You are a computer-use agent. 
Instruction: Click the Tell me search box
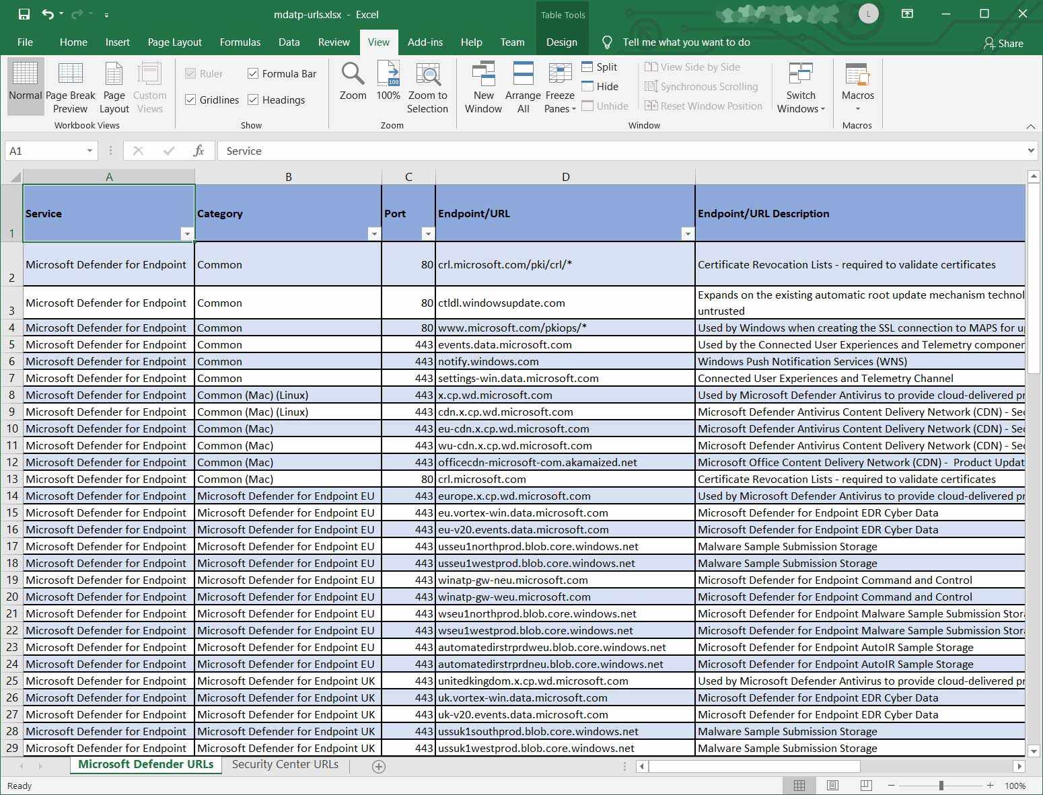click(x=686, y=42)
